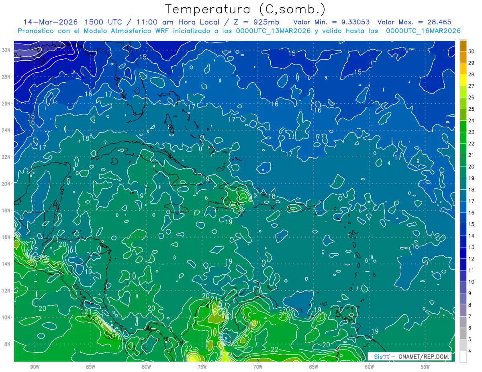482x372 pixels.
Task: Click the 85W longitude axis label
Action: pyautogui.click(x=90, y=367)
